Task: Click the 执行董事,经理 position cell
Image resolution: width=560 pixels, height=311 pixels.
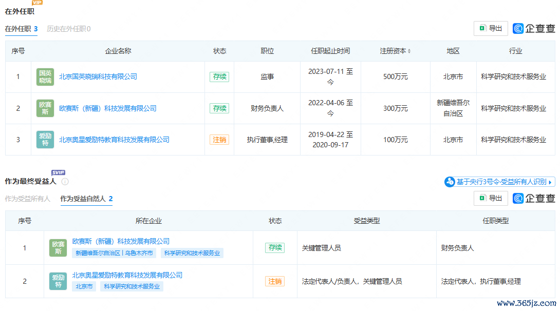Action: pos(267,140)
